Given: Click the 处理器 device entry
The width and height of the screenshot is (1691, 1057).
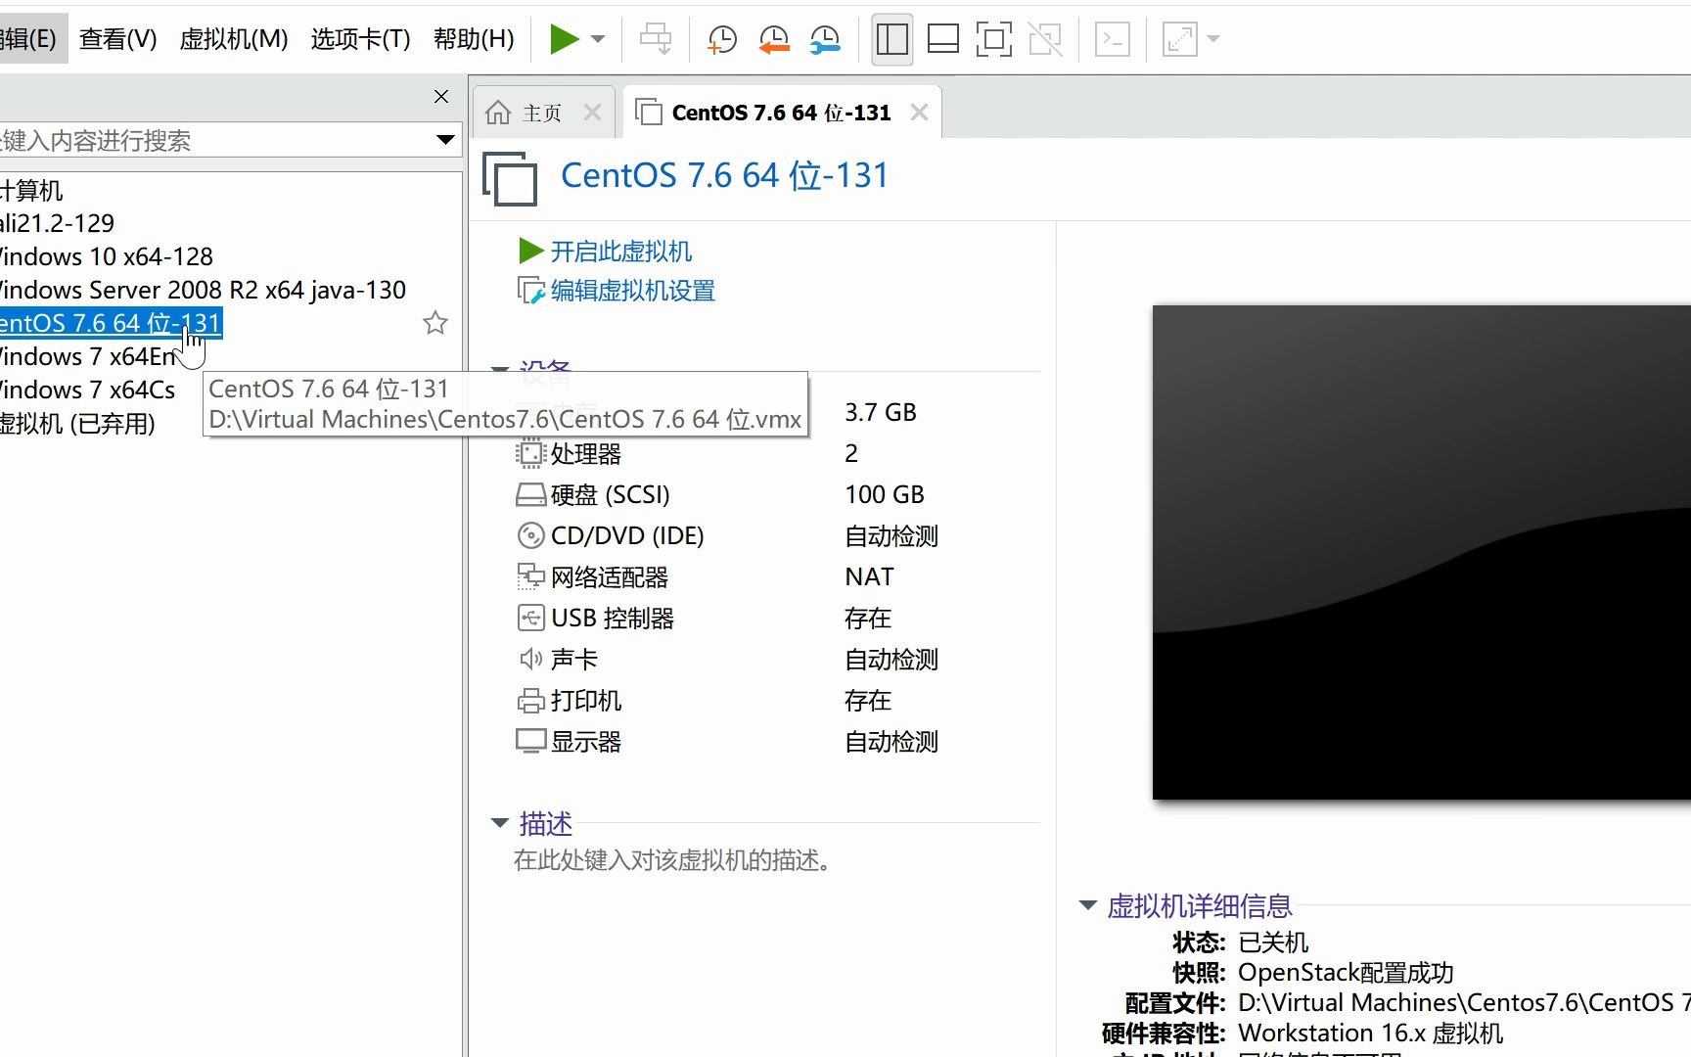Looking at the screenshot, I should tap(586, 454).
